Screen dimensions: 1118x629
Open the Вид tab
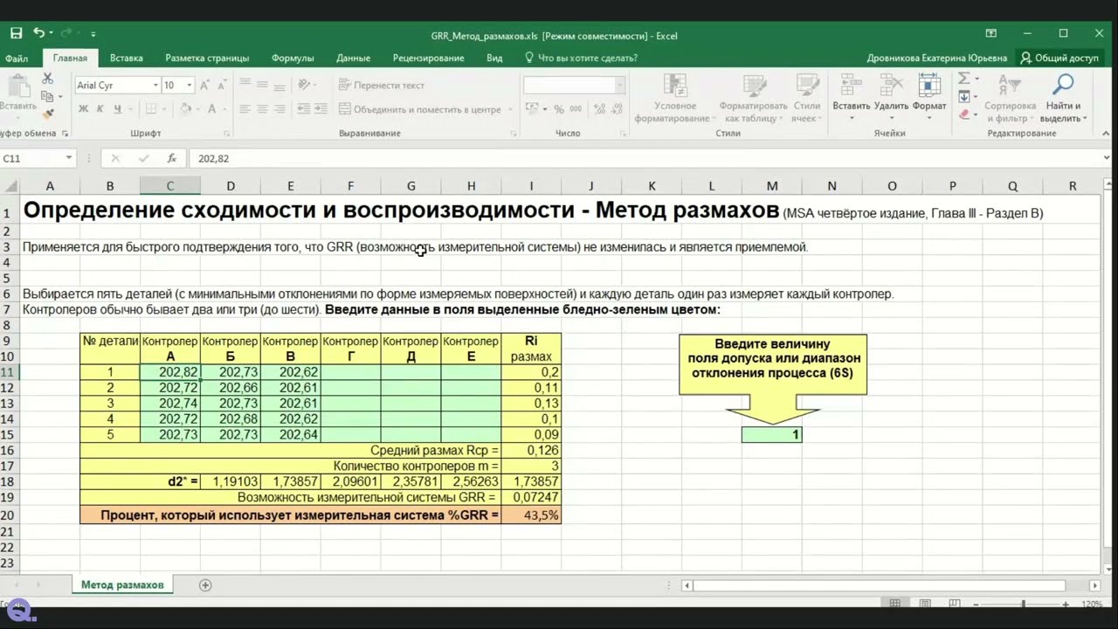[494, 59]
